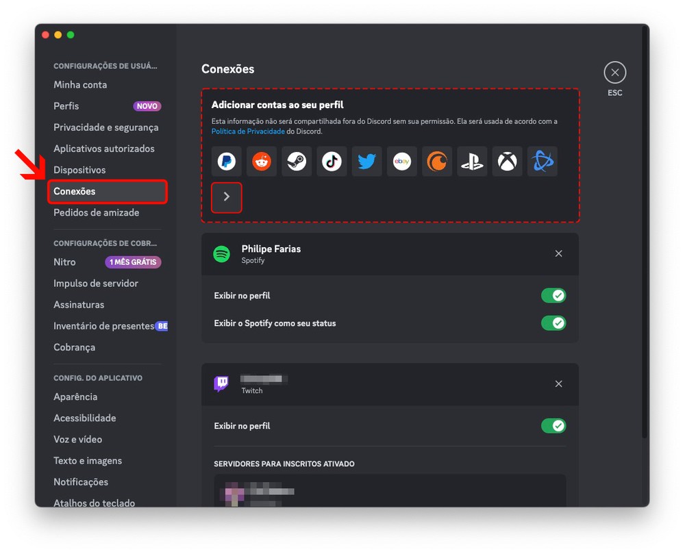685x554 pixels.
Task: Connect a PayPal account
Action: click(226, 162)
